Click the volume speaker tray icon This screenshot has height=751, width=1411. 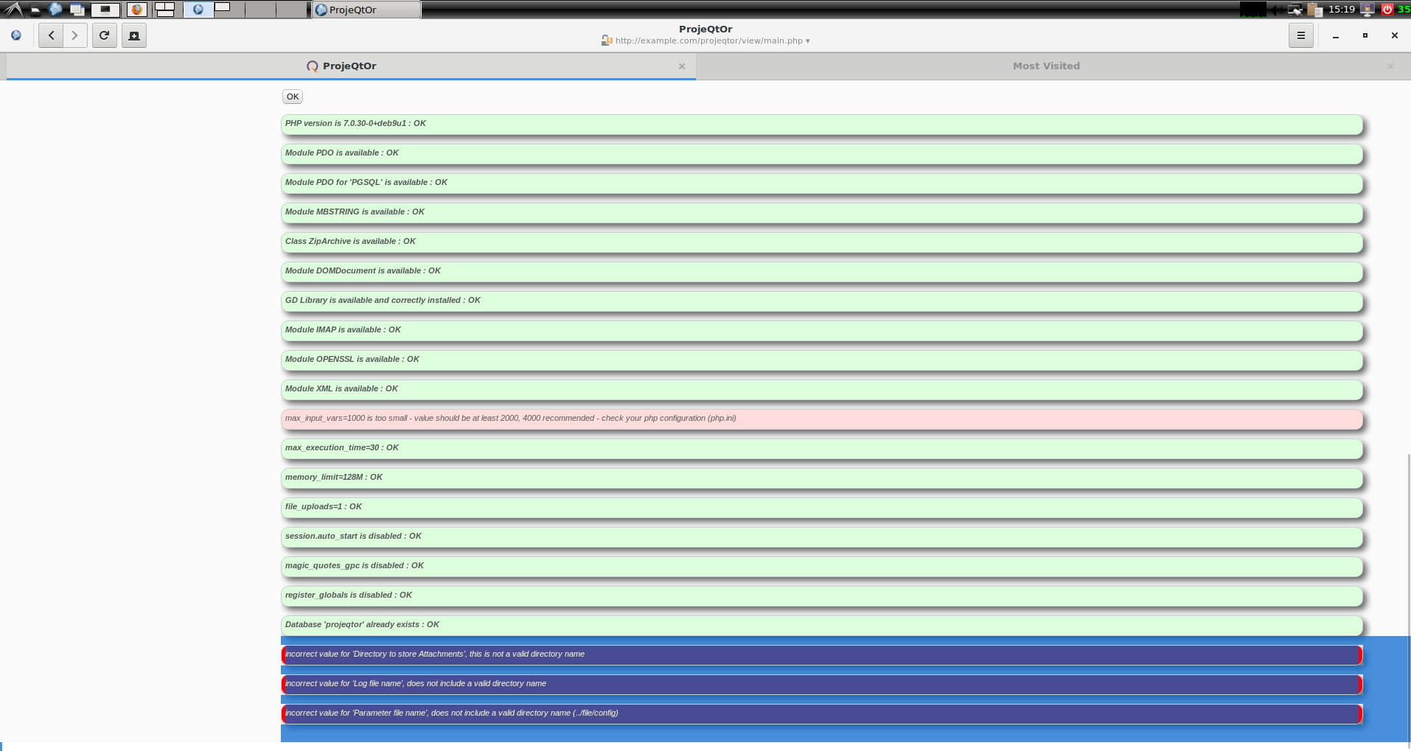pos(1275,10)
